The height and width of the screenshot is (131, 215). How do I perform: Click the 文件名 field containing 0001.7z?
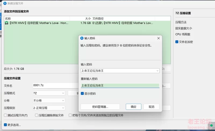click(x=56, y=85)
